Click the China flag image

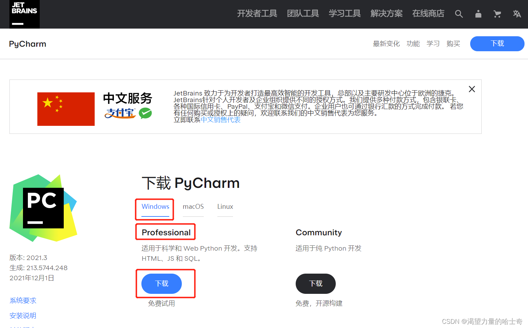[x=66, y=109]
